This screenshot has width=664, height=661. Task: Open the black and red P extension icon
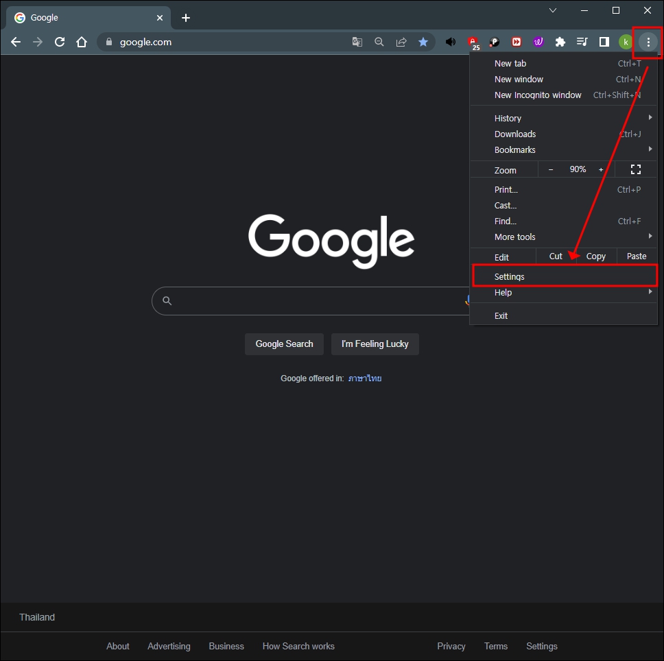494,42
